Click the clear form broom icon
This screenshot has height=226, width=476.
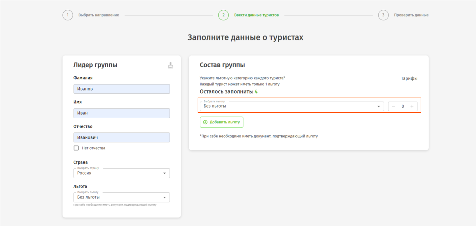(x=170, y=65)
